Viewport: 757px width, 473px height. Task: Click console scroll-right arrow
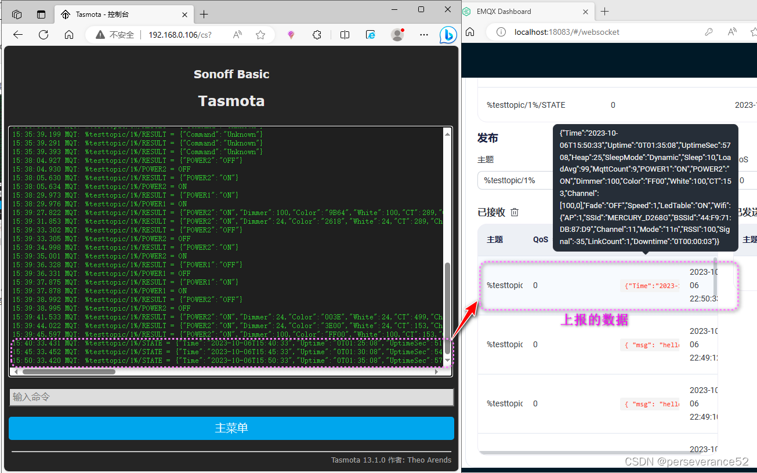(437, 372)
